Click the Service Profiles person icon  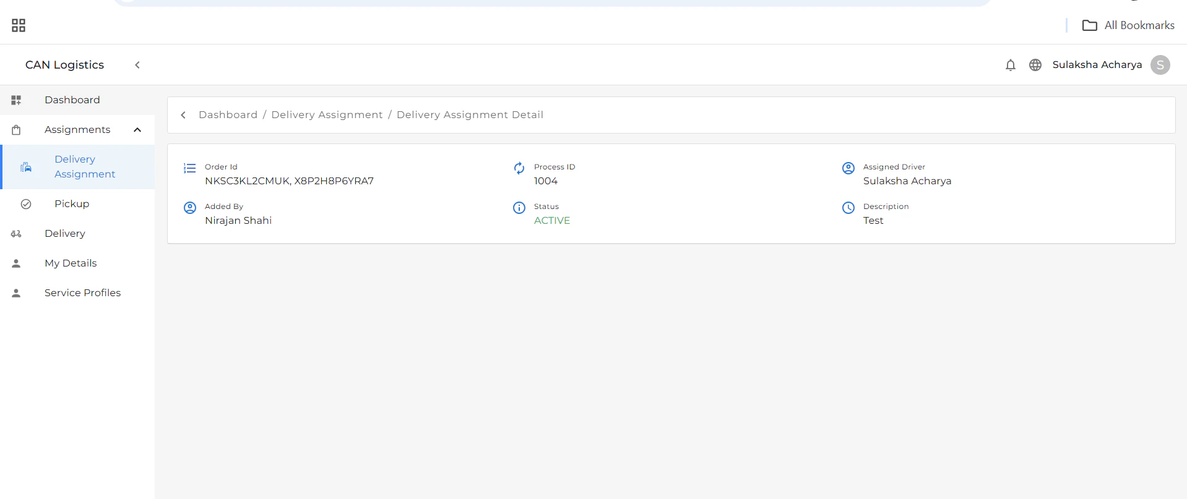(x=16, y=293)
